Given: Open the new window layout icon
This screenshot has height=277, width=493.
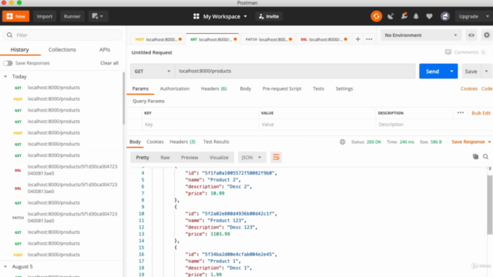Looking at the screenshot, I should tap(98, 16).
